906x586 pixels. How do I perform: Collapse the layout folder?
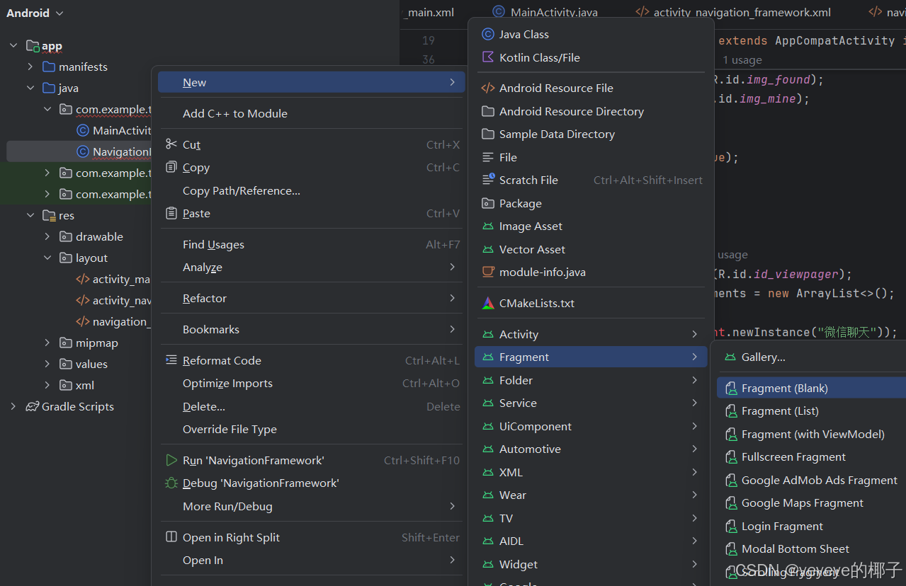(47, 258)
